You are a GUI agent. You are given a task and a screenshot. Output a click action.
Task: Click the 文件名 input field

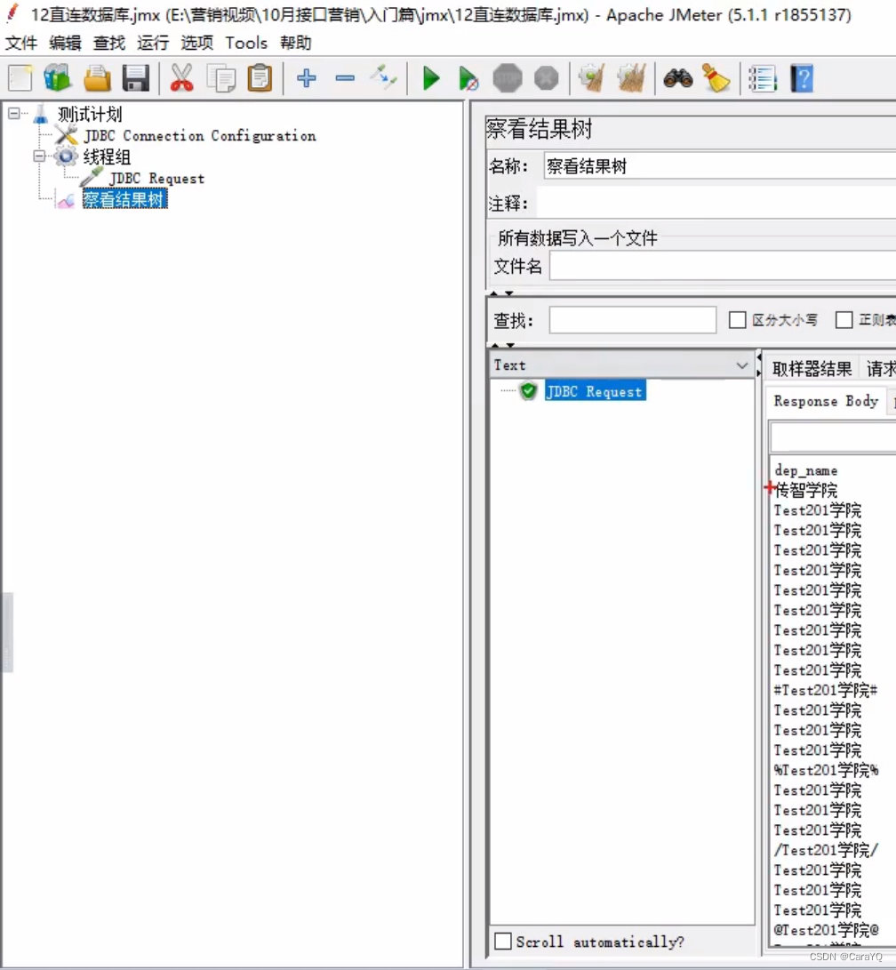[x=723, y=267]
